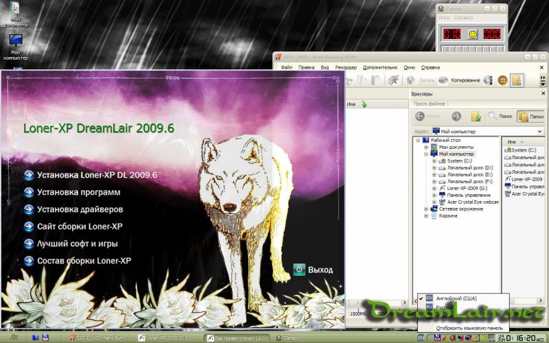Open the Игра menu in Minesweeper

click(444, 17)
